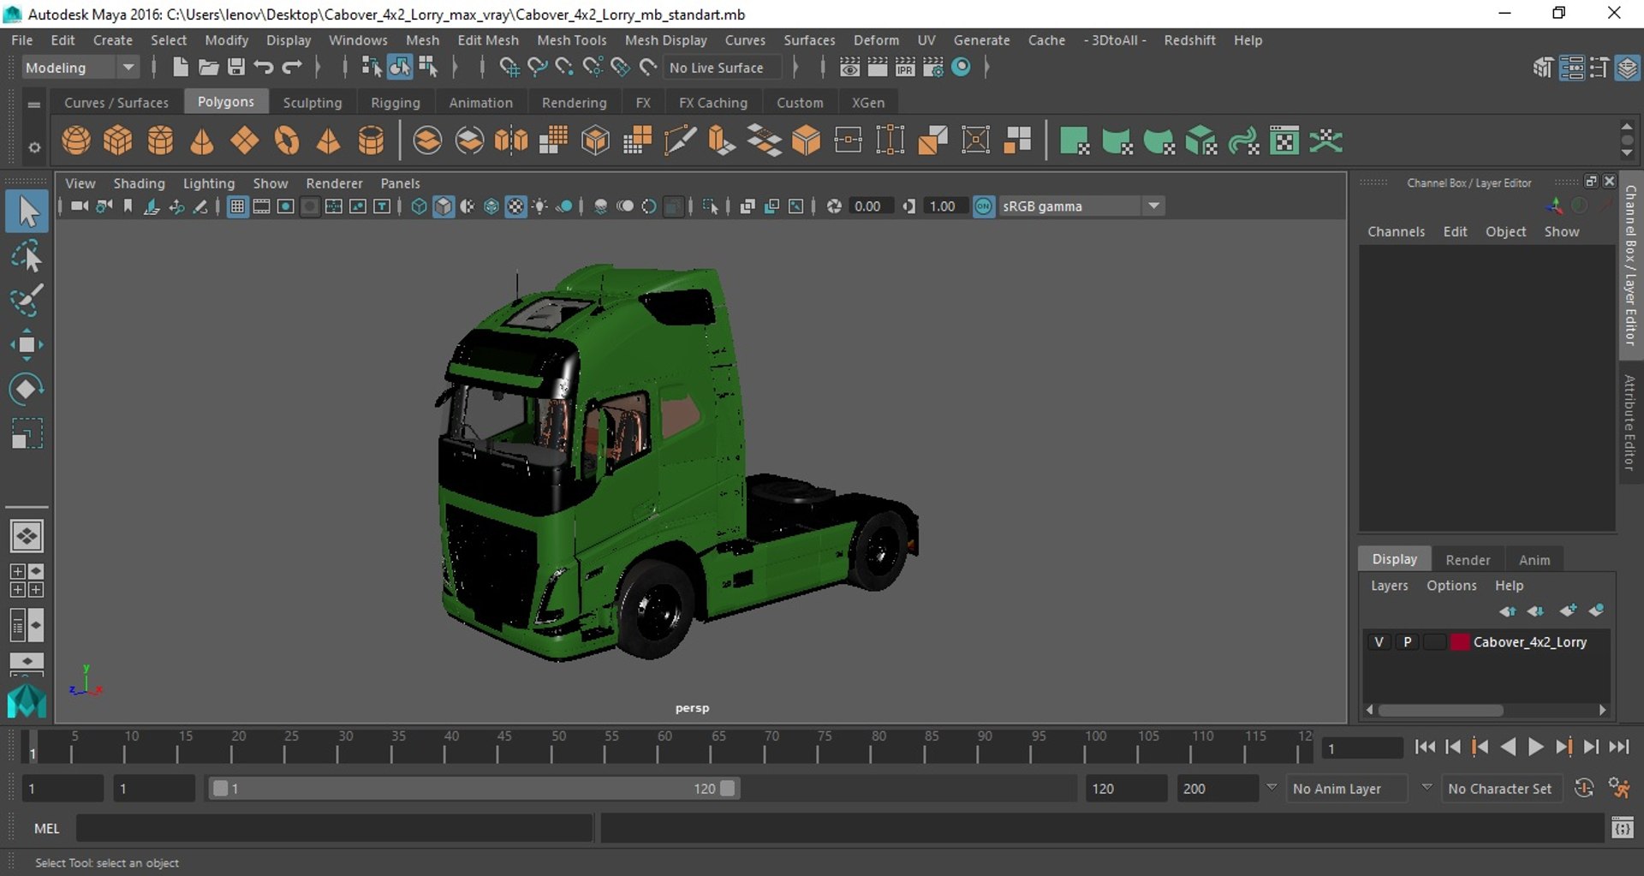Image resolution: width=1644 pixels, height=876 pixels.
Task: Toggle smooth shade all in viewport
Action: point(444,206)
